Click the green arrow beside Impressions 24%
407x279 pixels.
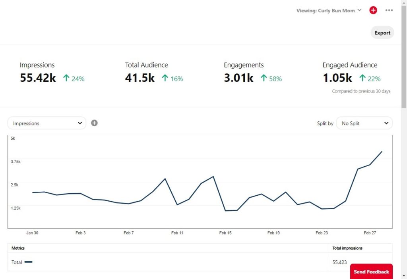[x=66, y=78]
